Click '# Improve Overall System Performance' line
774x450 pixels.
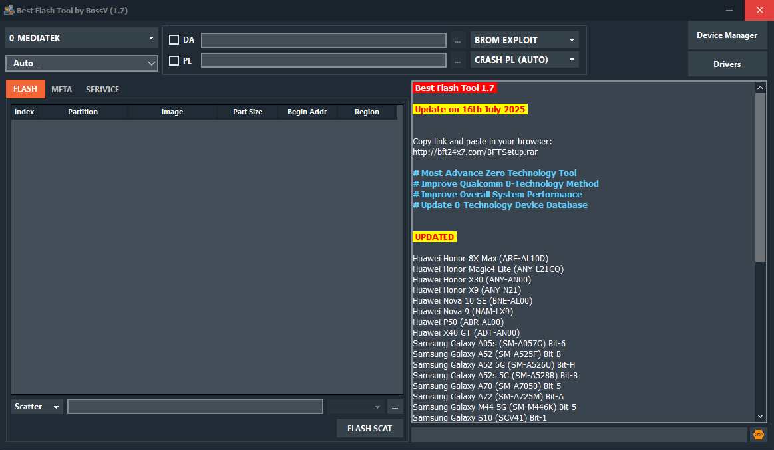(498, 195)
